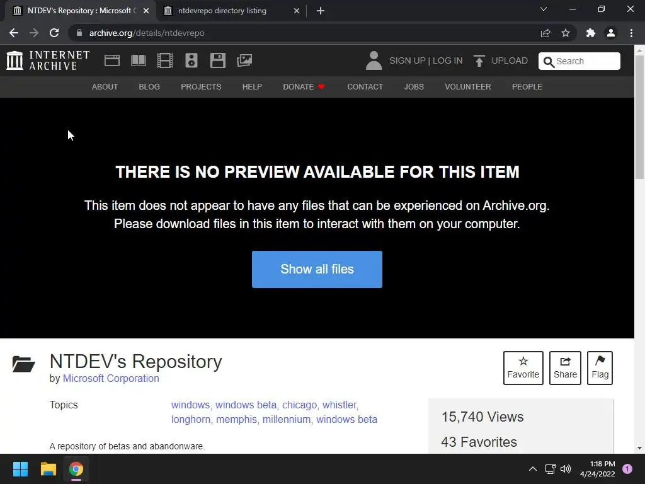The image size is (645, 484).
Task: Open the Images icon
Action: coord(244,60)
